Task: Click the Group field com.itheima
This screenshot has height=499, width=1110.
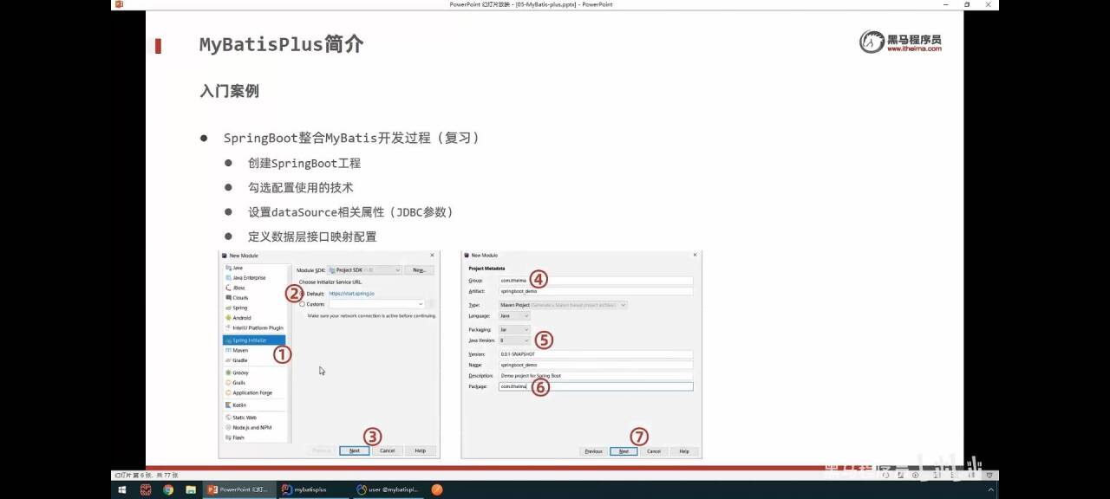Action: click(596, 281)
